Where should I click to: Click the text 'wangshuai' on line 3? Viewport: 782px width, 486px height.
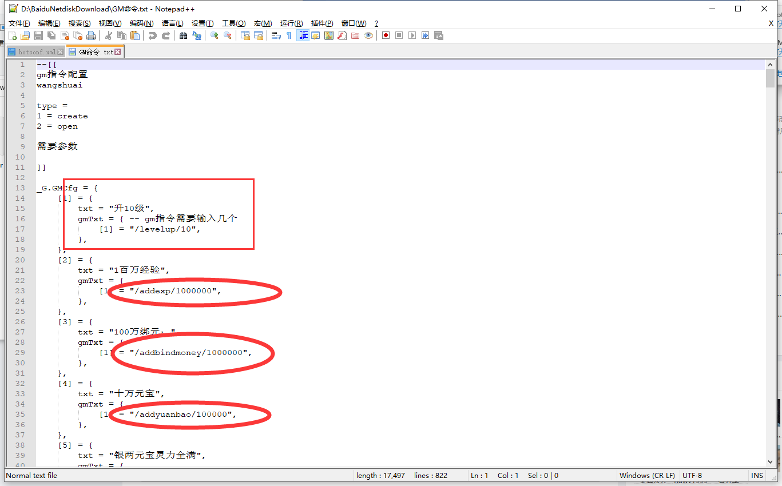click(59, 85)
